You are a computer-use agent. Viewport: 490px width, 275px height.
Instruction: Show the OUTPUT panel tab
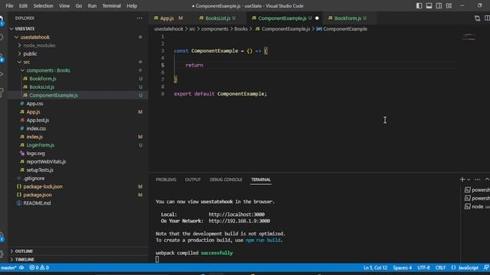pyautogui.click(x=193, y=180)
